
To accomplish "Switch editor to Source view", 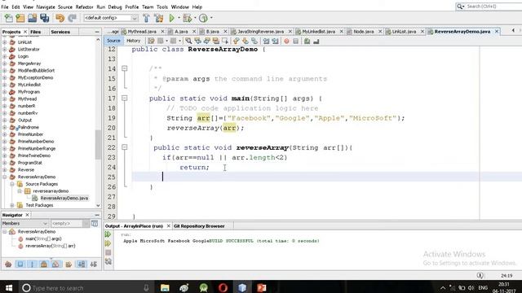I will 113,41.
